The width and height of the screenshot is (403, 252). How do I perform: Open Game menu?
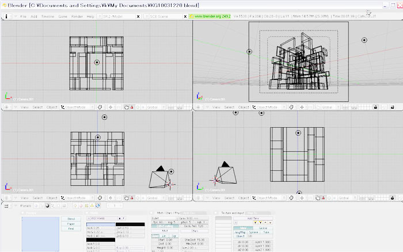coord(62,17)
